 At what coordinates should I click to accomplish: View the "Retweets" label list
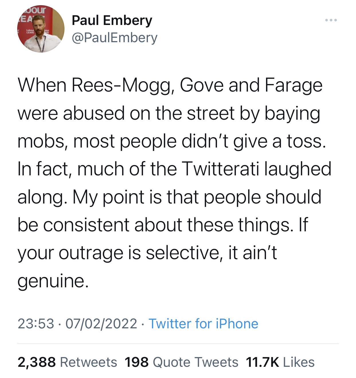(89, 362)
